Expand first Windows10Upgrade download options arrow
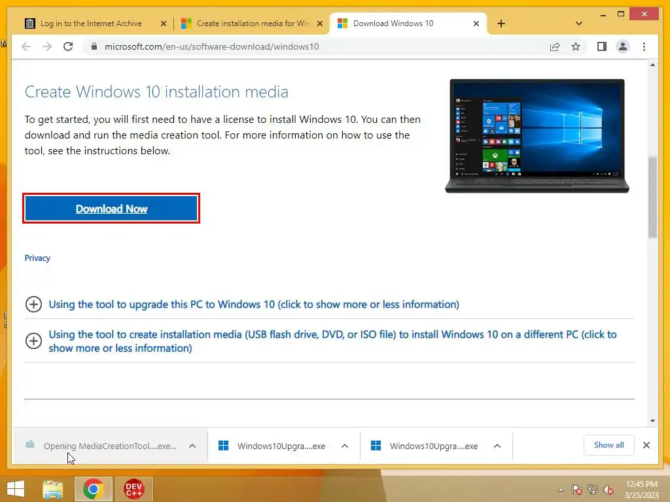This screenshot has width=670, height=502. click(x=345, y=446)
